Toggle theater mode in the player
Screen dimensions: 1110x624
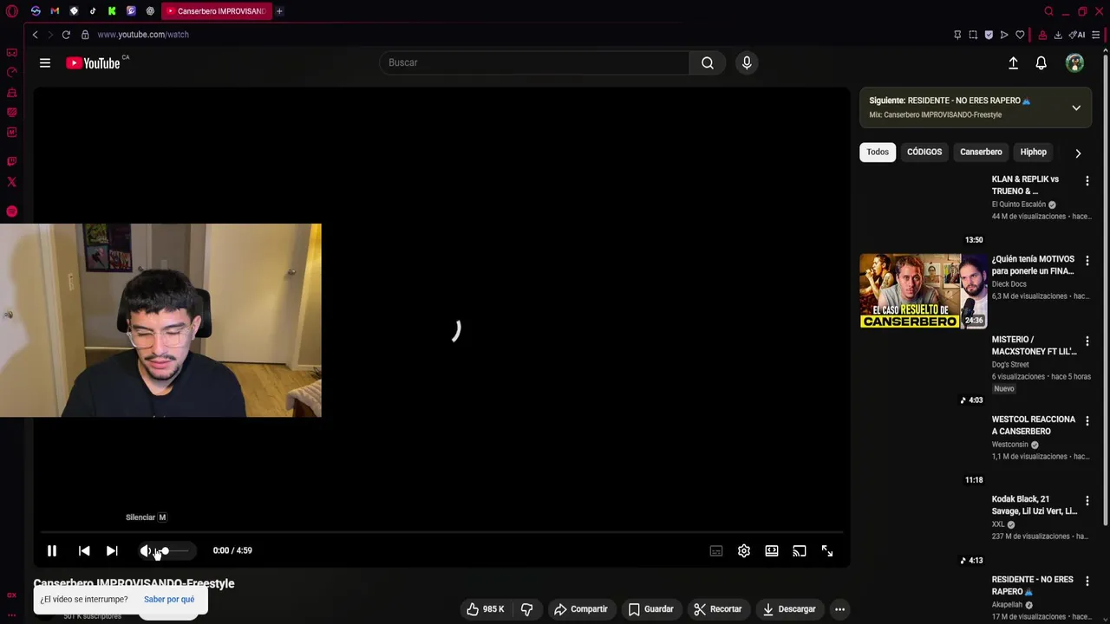point(772,551)
